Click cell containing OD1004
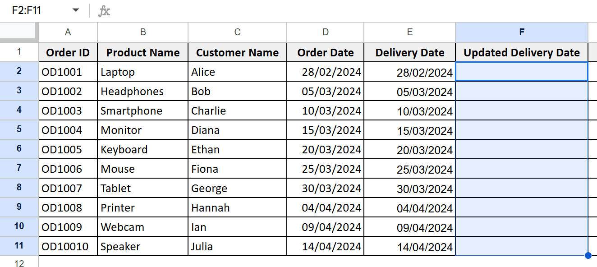 [x=68, y=130]
